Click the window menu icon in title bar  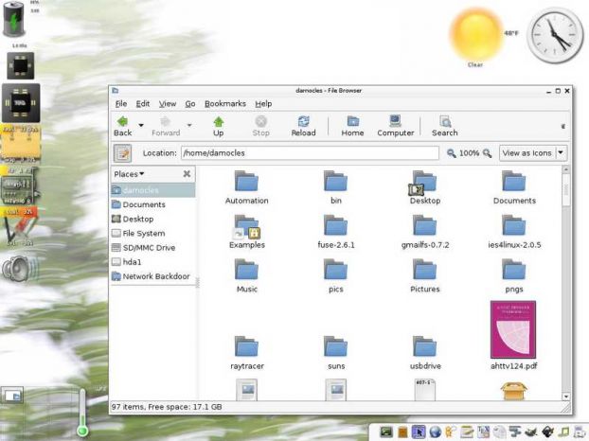point(116,91)
